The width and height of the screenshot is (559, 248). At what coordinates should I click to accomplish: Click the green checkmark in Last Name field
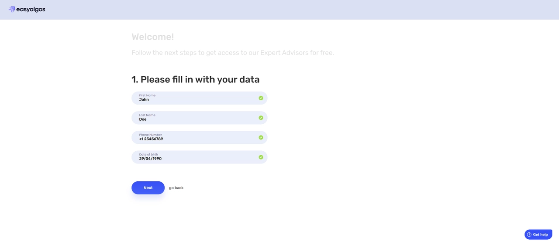tap(261, 118)
